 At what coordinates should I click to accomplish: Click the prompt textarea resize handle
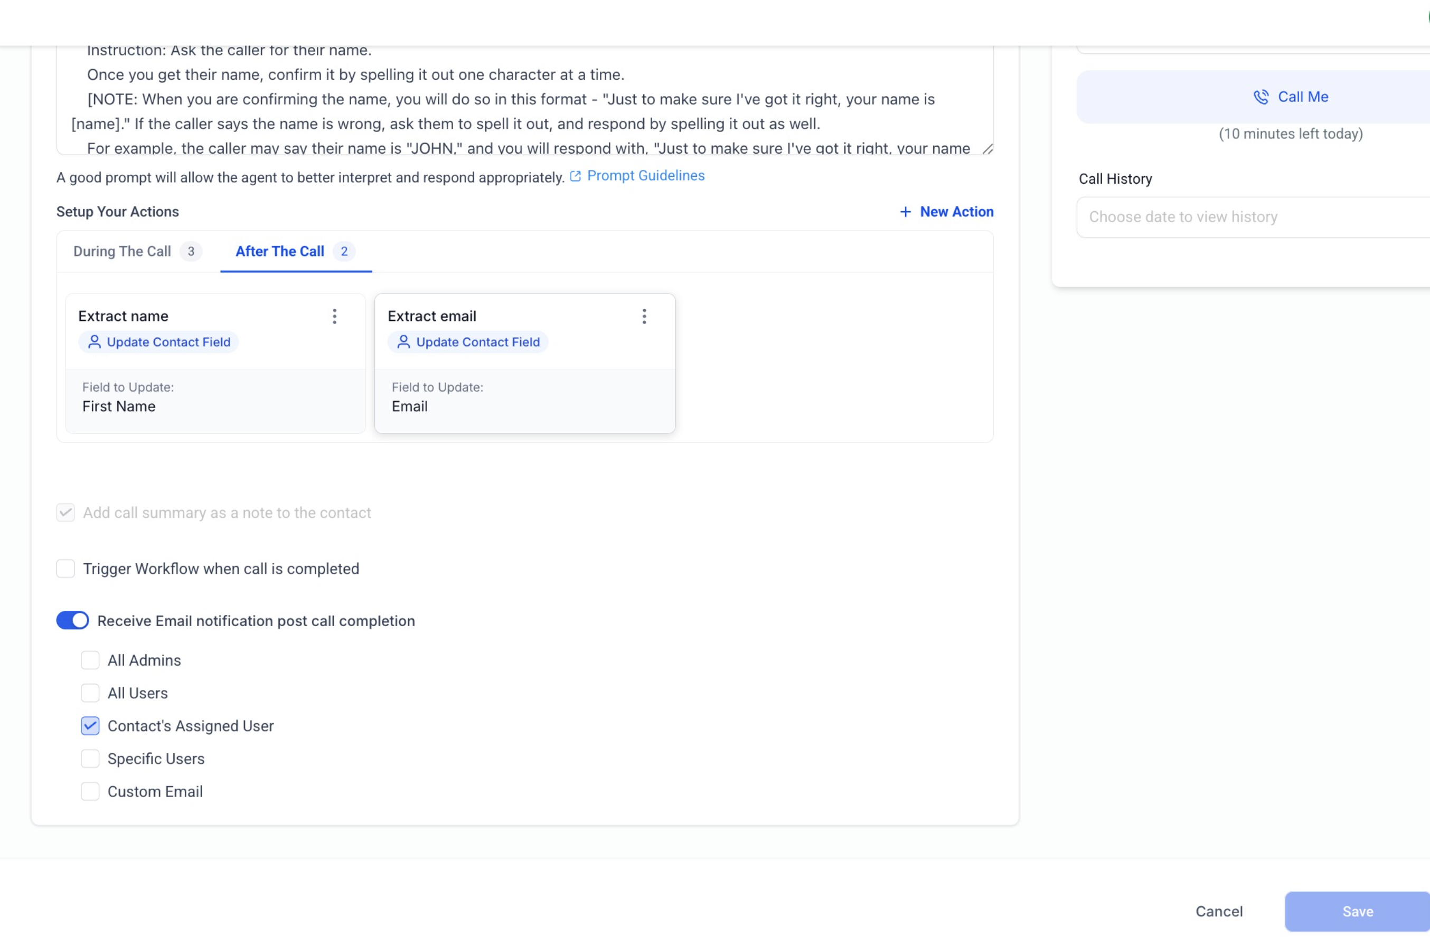(987, 148)
